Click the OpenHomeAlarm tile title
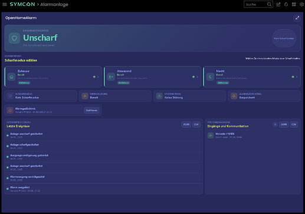Image resolution: width=305 pixels, height=214 pixels. (x=21, y=18)
